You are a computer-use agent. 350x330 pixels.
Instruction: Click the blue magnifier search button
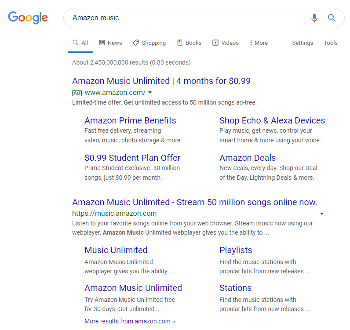click(x=332, y=18)
